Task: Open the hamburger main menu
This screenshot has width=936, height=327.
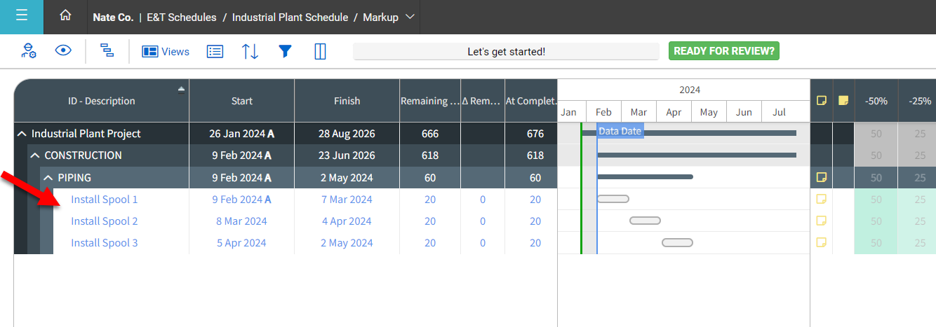Action: (x=21, y=16)
